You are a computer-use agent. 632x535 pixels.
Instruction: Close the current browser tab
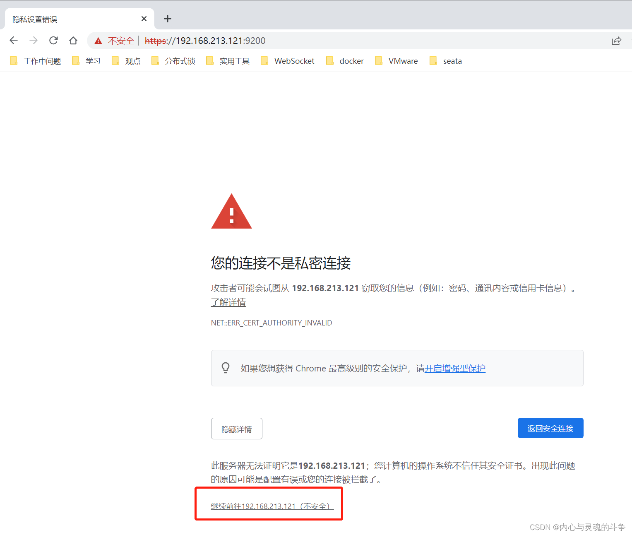pyautogui.click(x=144, y=19)
